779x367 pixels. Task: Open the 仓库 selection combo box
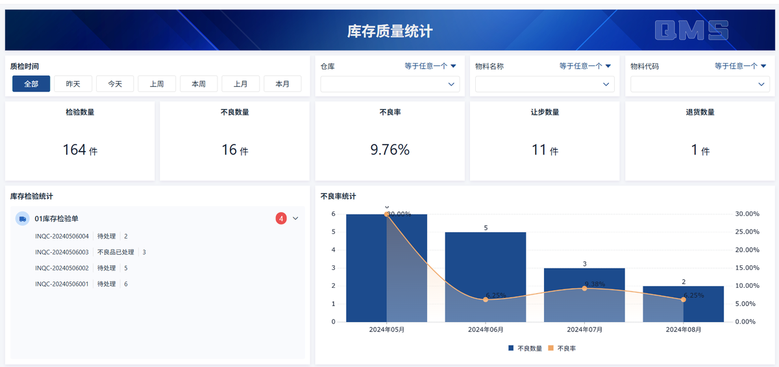pyautogui.click(x=390, y=84)
